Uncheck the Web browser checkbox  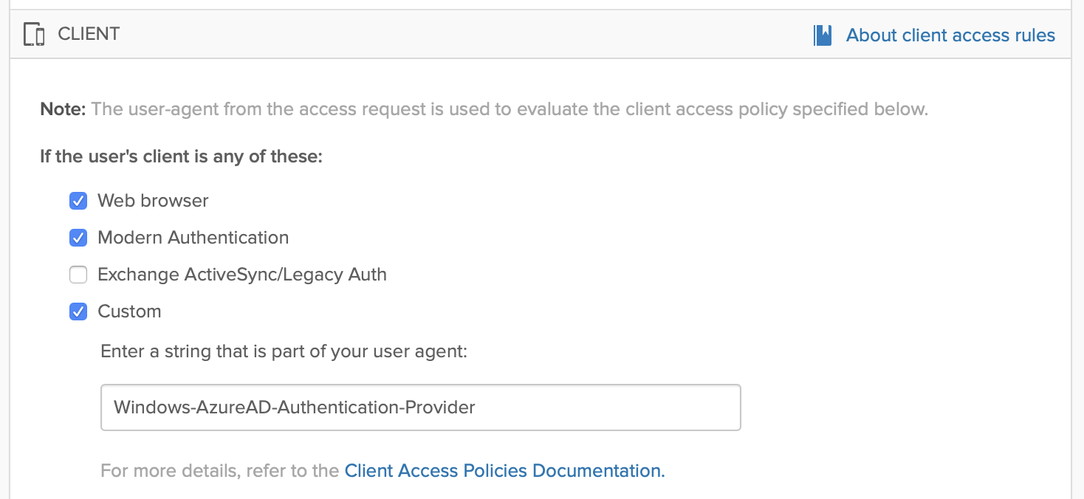(78, 201)
